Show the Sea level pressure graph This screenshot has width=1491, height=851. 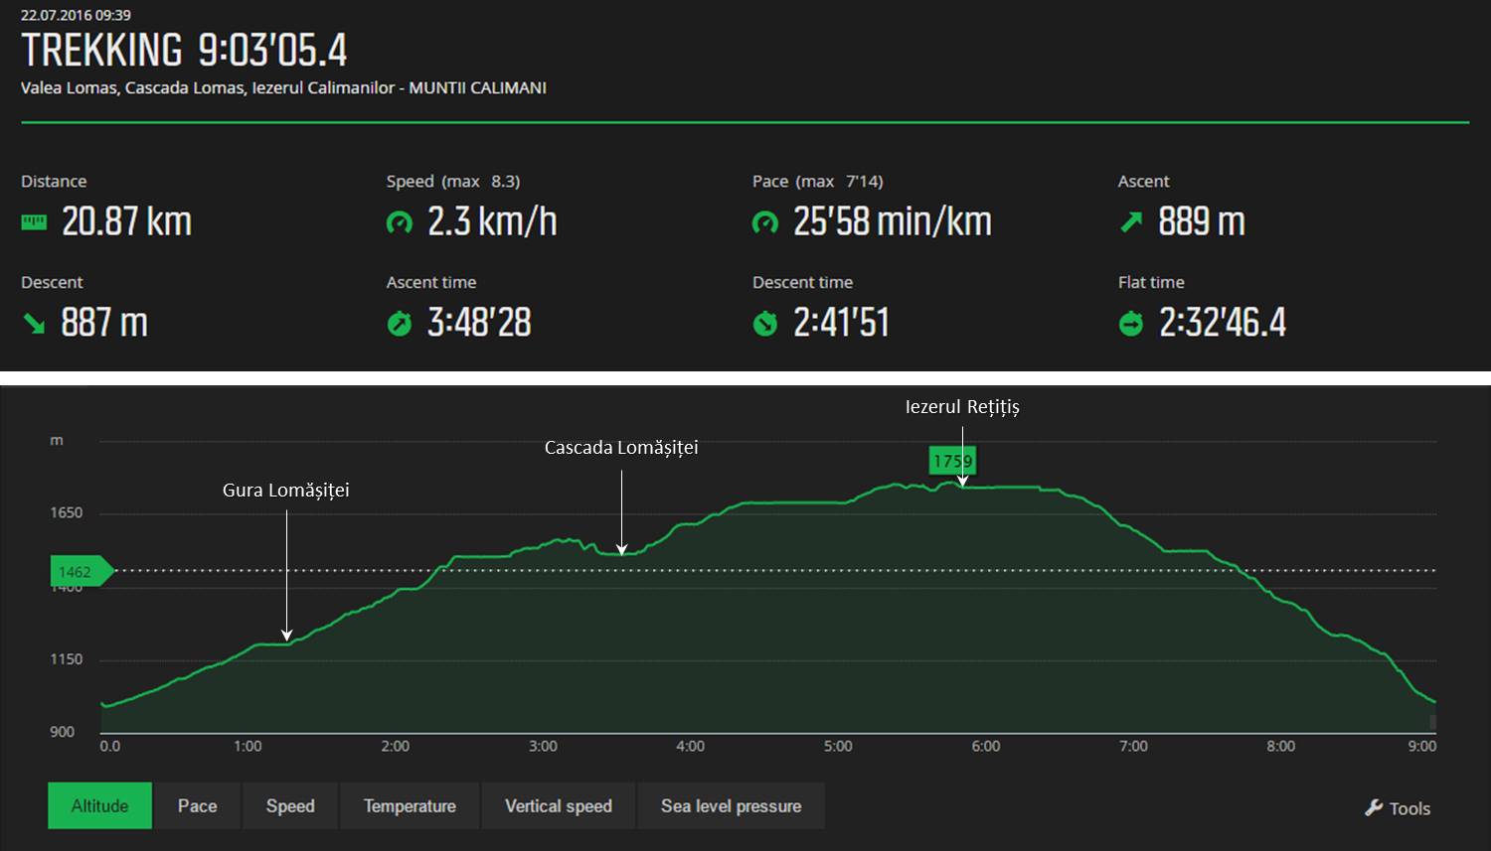click(731, 806)
